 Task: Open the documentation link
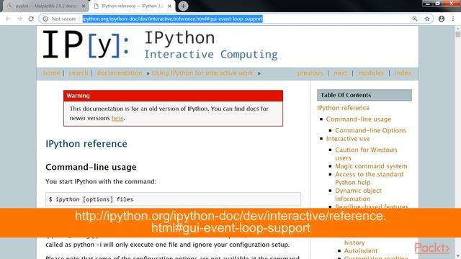pos(120,73)
